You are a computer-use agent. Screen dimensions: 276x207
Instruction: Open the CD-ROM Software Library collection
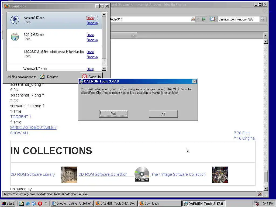point(33,174)
